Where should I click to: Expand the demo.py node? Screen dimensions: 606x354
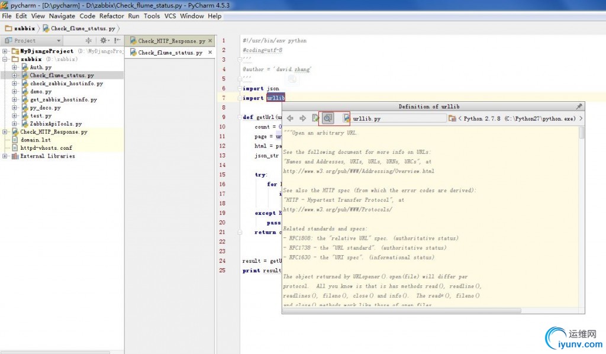pos(14,92)
